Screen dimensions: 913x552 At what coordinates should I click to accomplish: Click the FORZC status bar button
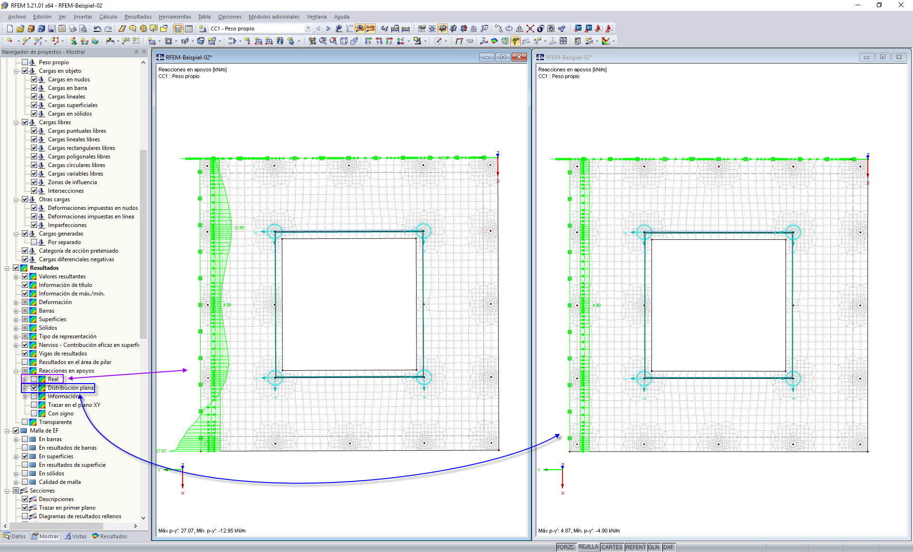pos(565,547)
